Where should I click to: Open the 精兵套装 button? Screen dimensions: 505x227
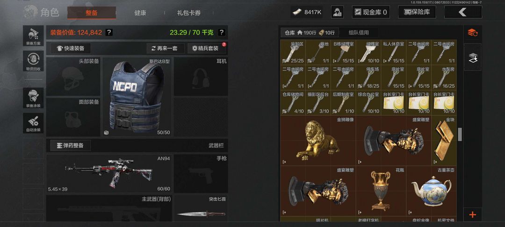point(207,48)
